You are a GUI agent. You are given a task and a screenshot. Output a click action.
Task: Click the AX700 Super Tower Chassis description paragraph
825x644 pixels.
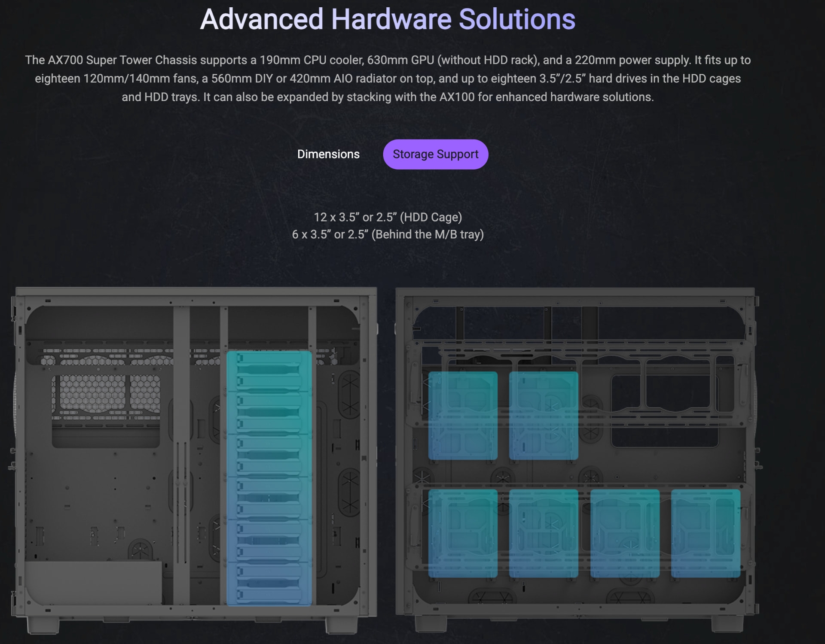[388, 79]
